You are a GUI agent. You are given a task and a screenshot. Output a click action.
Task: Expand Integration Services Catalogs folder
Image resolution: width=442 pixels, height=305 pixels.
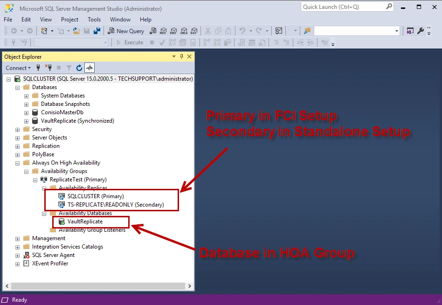click(x=17, y=247)
